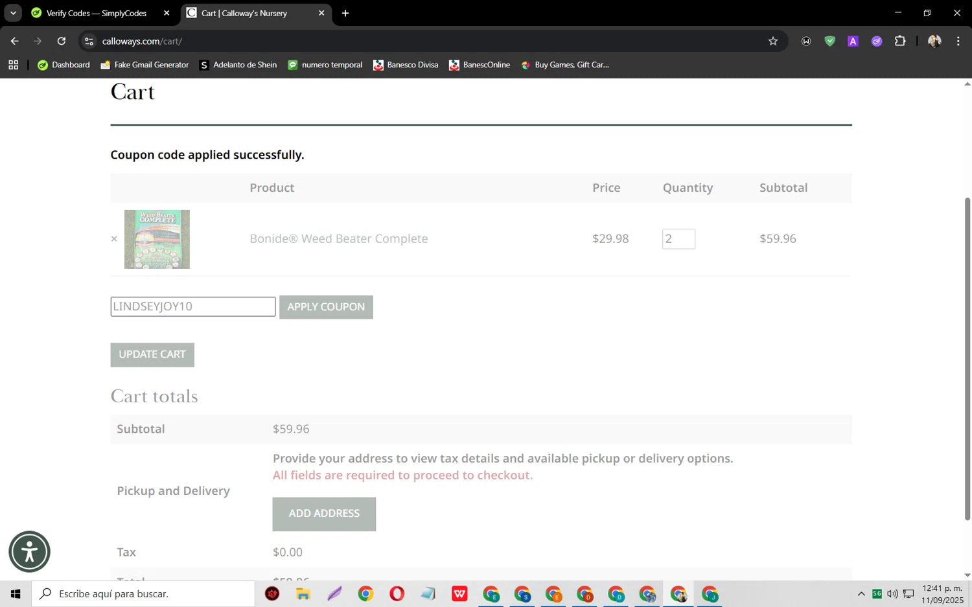Click the page vertical scrollbar
This screenshot has width=972, height=607.
pos(967,358)
